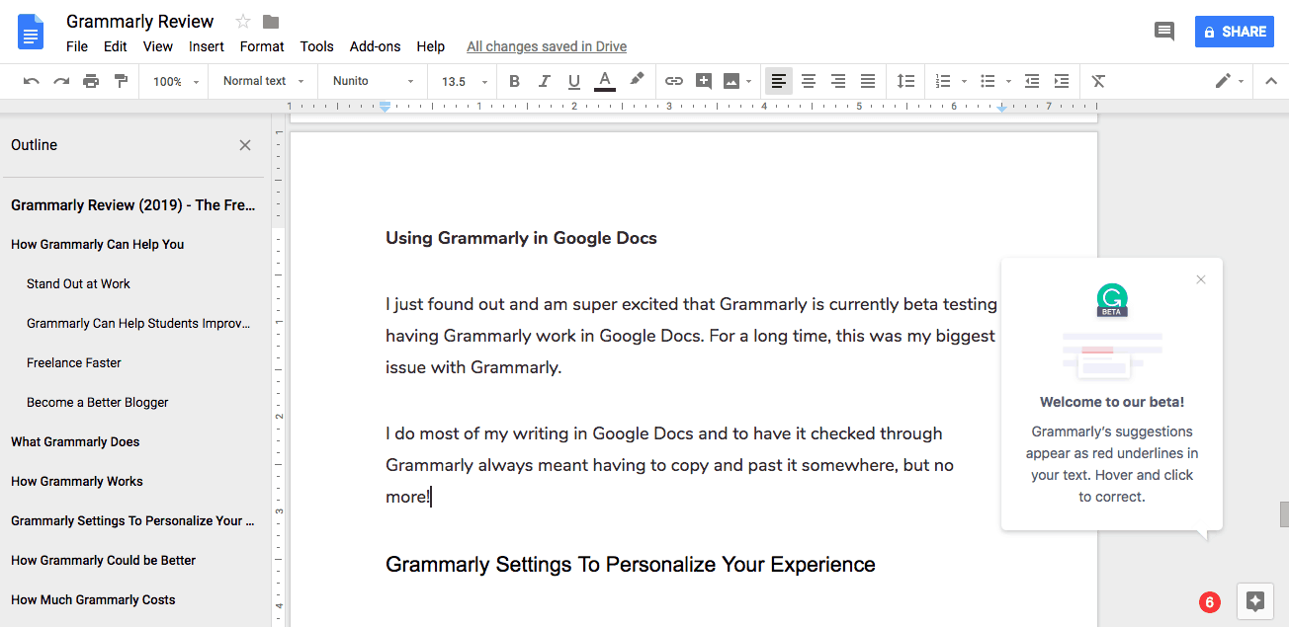Open bulleted list style dropdown arrow
This screenshot has height=627, width=1289.
coord(1008,82)
